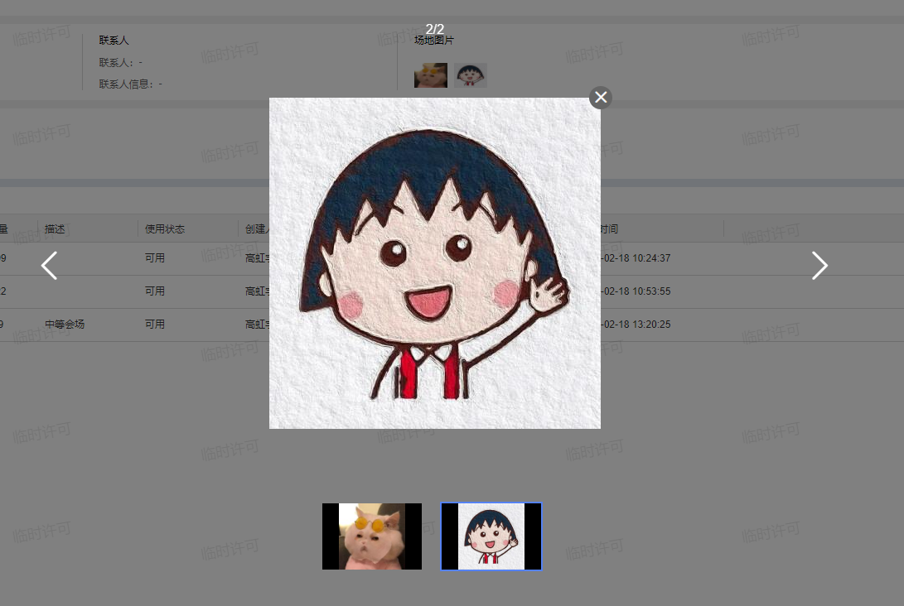Close the image preview with the X button

click(x=601, y=98)
